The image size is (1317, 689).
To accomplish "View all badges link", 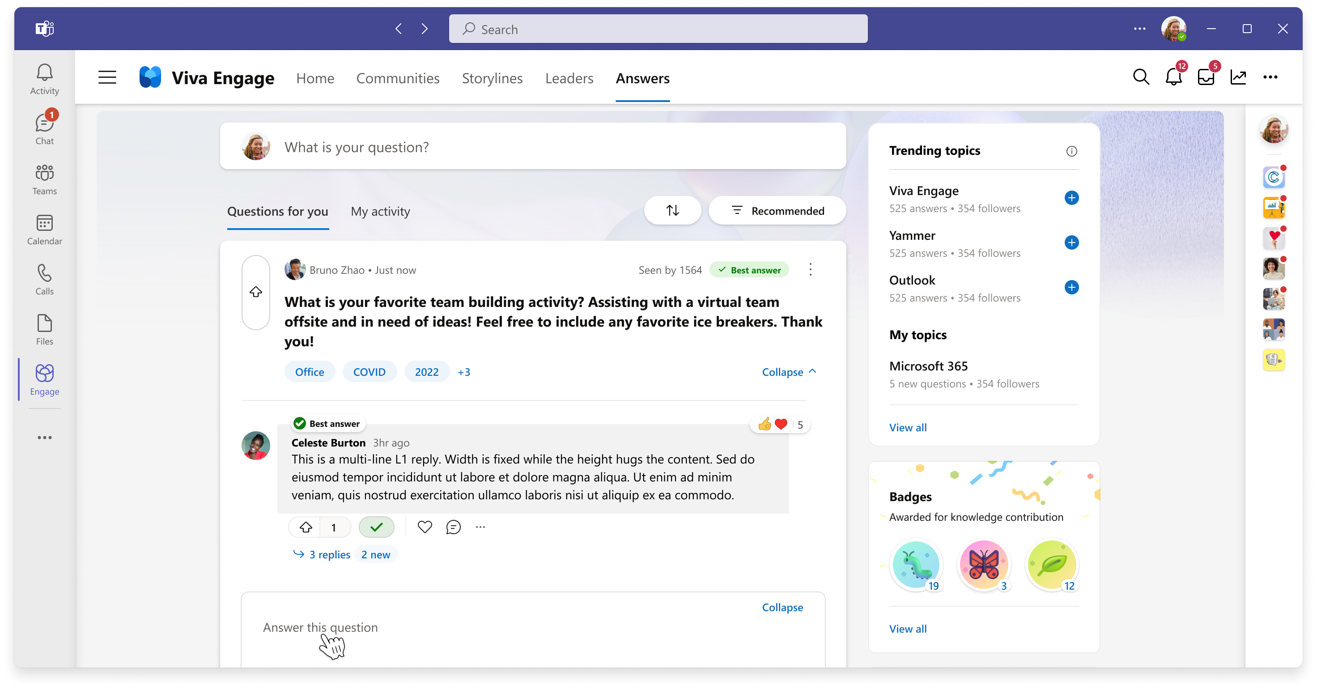I will tap(908, 627).
